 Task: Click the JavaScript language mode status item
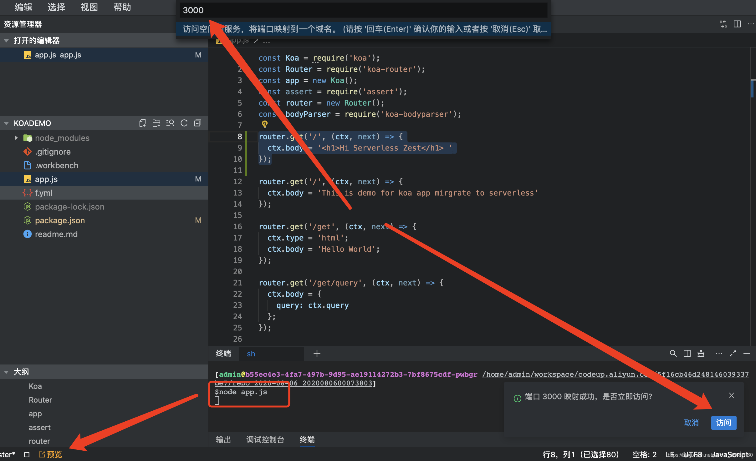pos(729,455)
